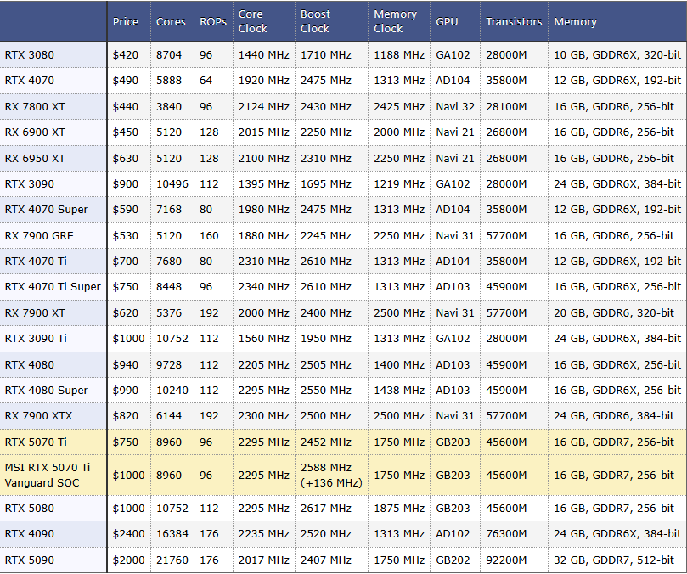Click the 'RX 7900 XTX' row label
Image resolution: width=687 pixels, height=574 pixels.
(38, 415)
